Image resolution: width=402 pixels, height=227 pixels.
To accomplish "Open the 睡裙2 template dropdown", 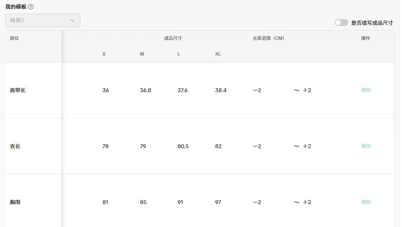I will coord(42,20).
